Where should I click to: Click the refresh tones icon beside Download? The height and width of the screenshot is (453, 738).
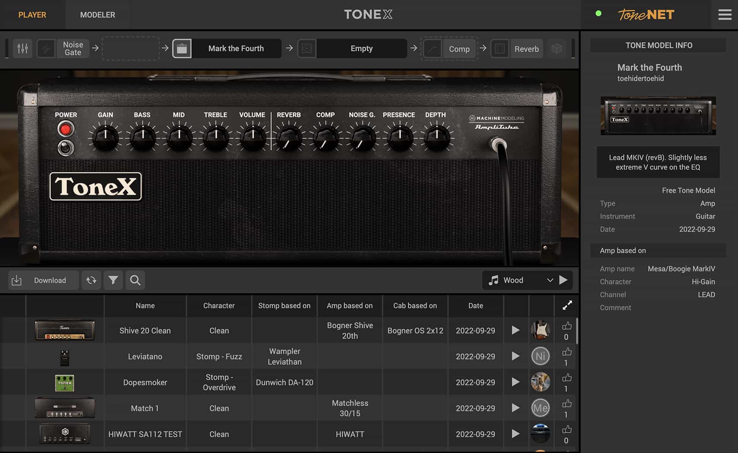pyautogui.click(x=91, y=280)
